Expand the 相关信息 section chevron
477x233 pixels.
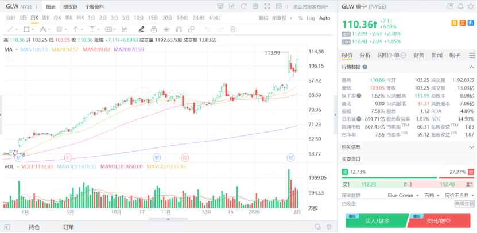471,147
